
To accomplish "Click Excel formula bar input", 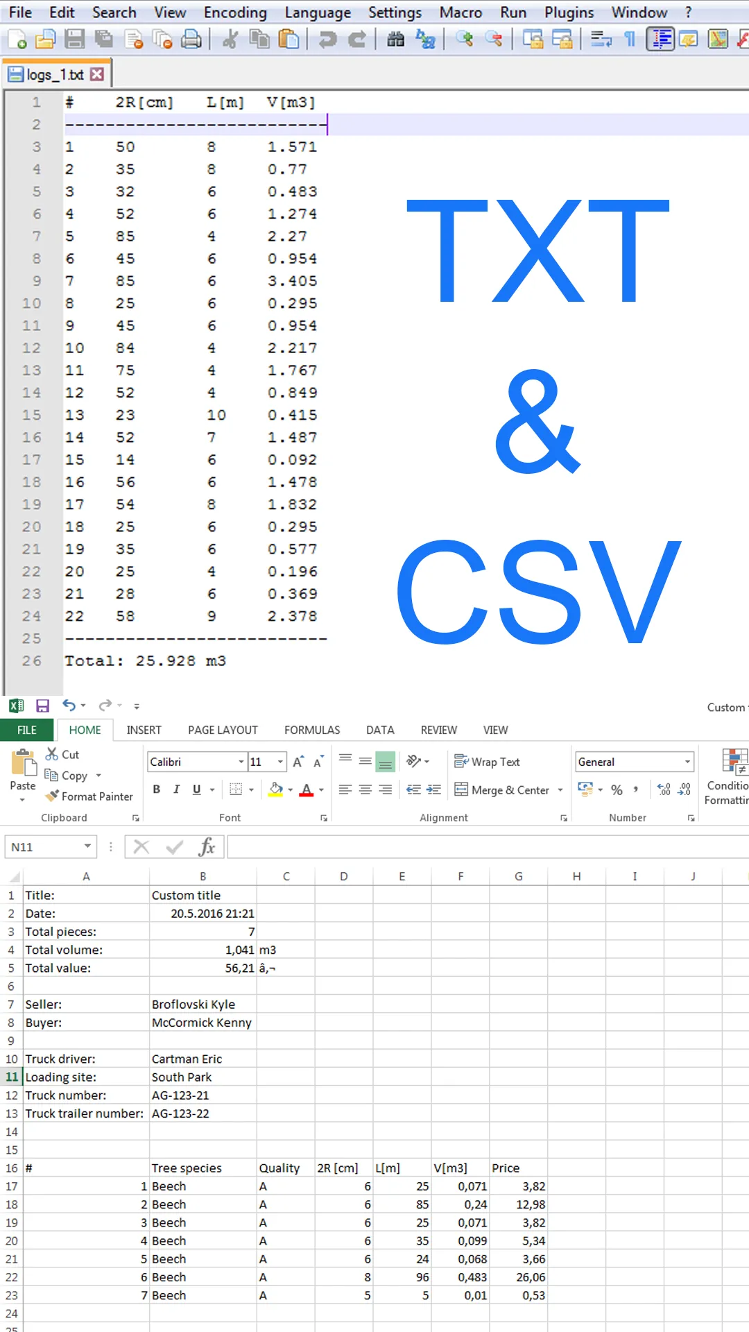I will pyautogui.click(x=488, y=847).
